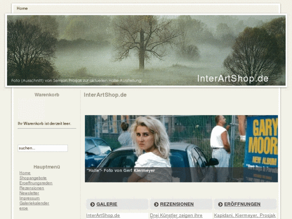292x219 pixels.
Task: Open the Drei Künstler zeigen ihre article link
Action: (x=176, y=215)
